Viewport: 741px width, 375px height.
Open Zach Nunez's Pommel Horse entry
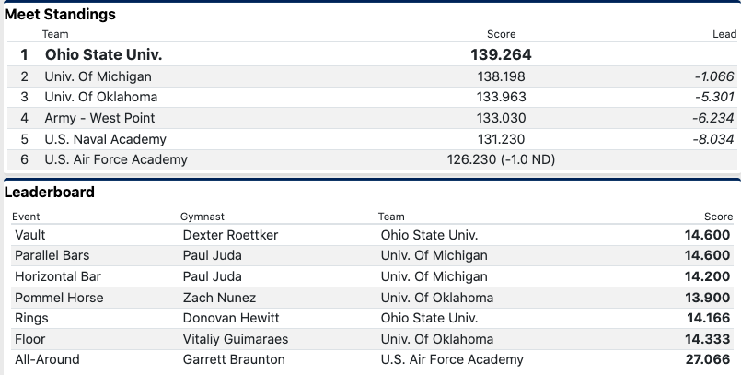219,298
